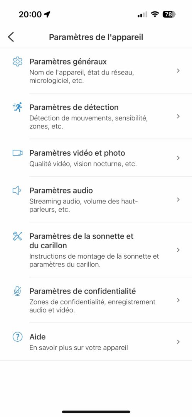
Task: Open the Paramètres audio menu entry
Action: [x=96, y=200]
